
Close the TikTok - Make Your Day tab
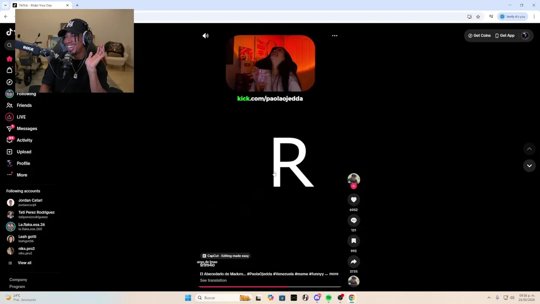[67, 5]
